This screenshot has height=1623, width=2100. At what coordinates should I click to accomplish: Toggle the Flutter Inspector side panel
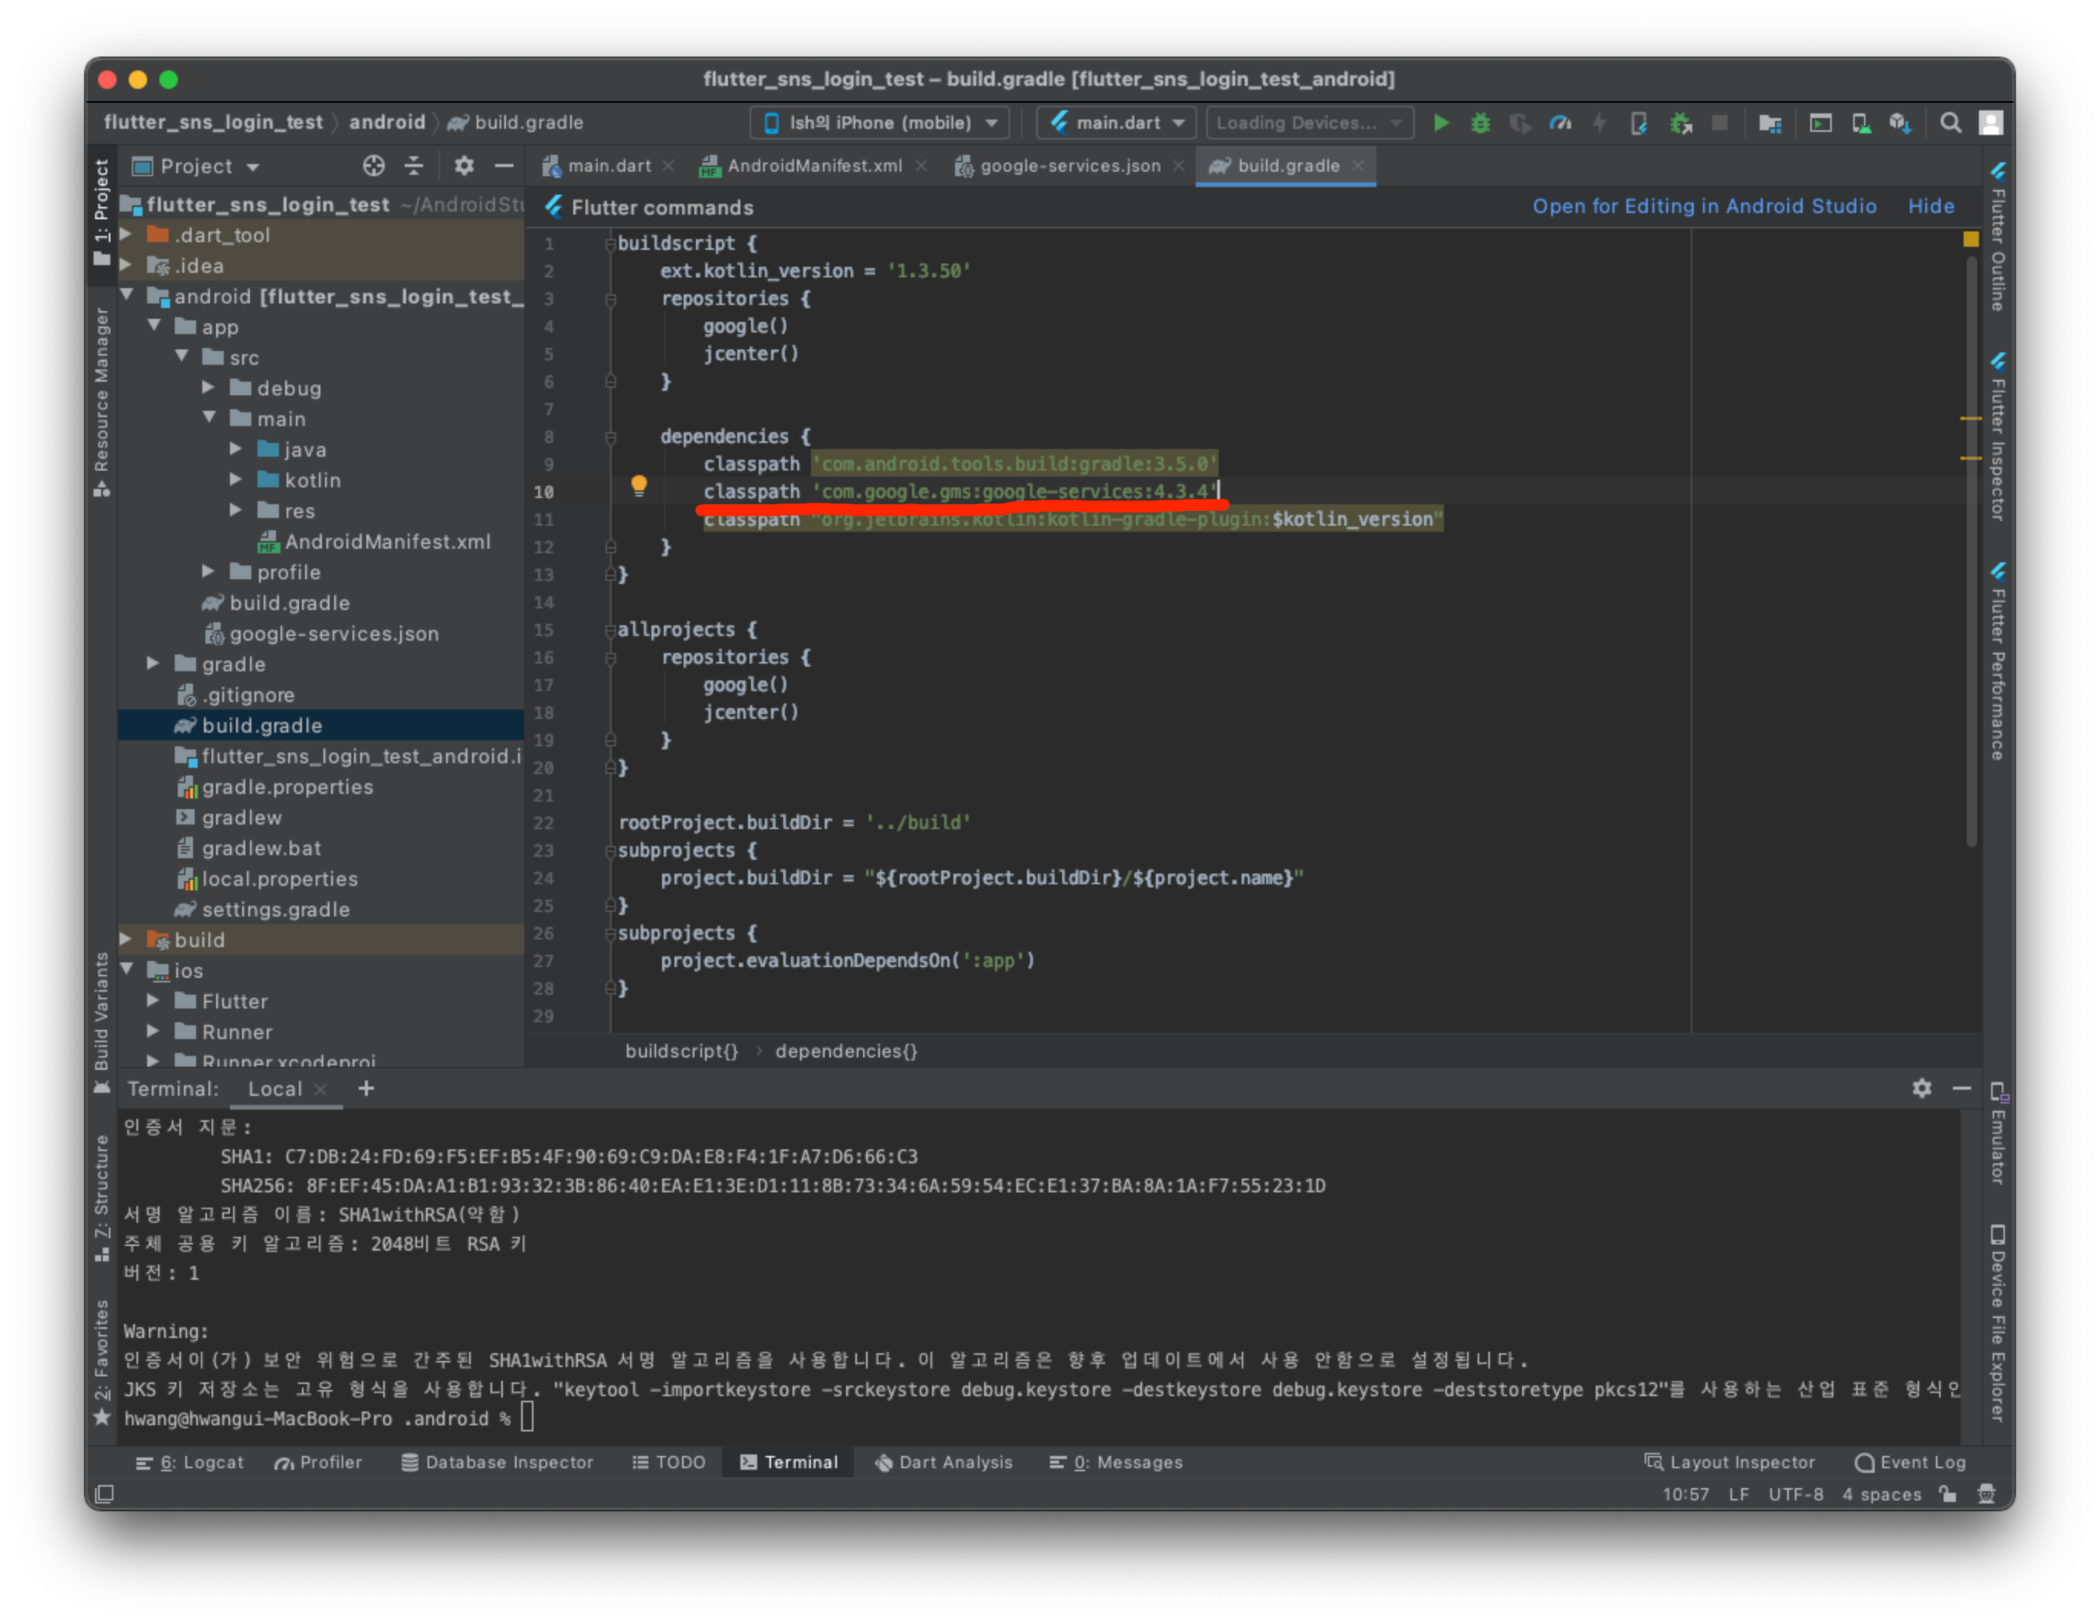1997,438
